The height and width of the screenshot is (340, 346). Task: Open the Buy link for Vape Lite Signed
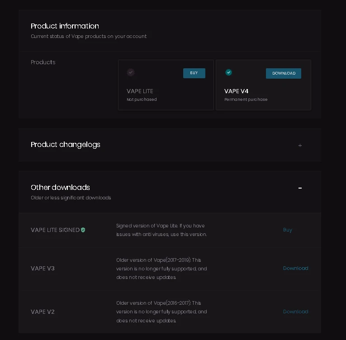pyautogui.click(x=288, y=230)
